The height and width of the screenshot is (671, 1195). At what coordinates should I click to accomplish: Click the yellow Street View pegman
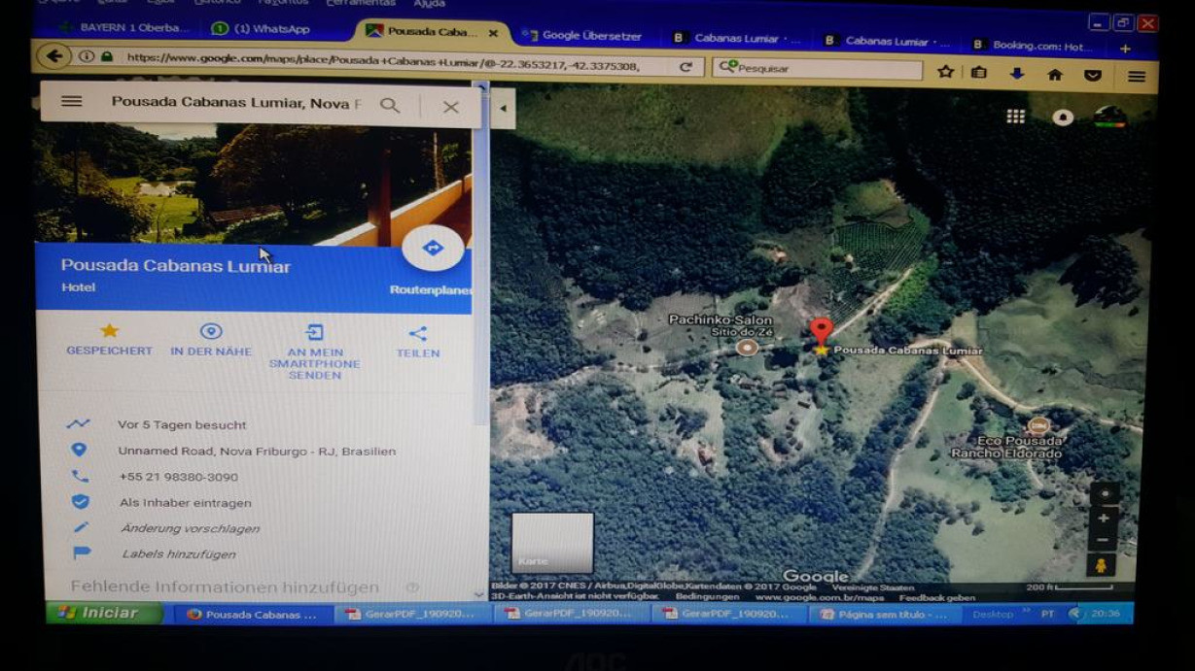(x=1101, y=565)
